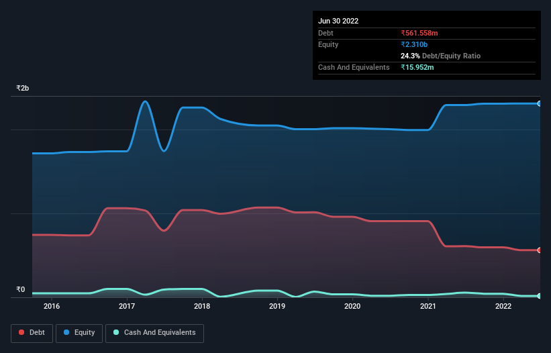
Task: Click the 2020 x-axis label
Action: (352, 306)
